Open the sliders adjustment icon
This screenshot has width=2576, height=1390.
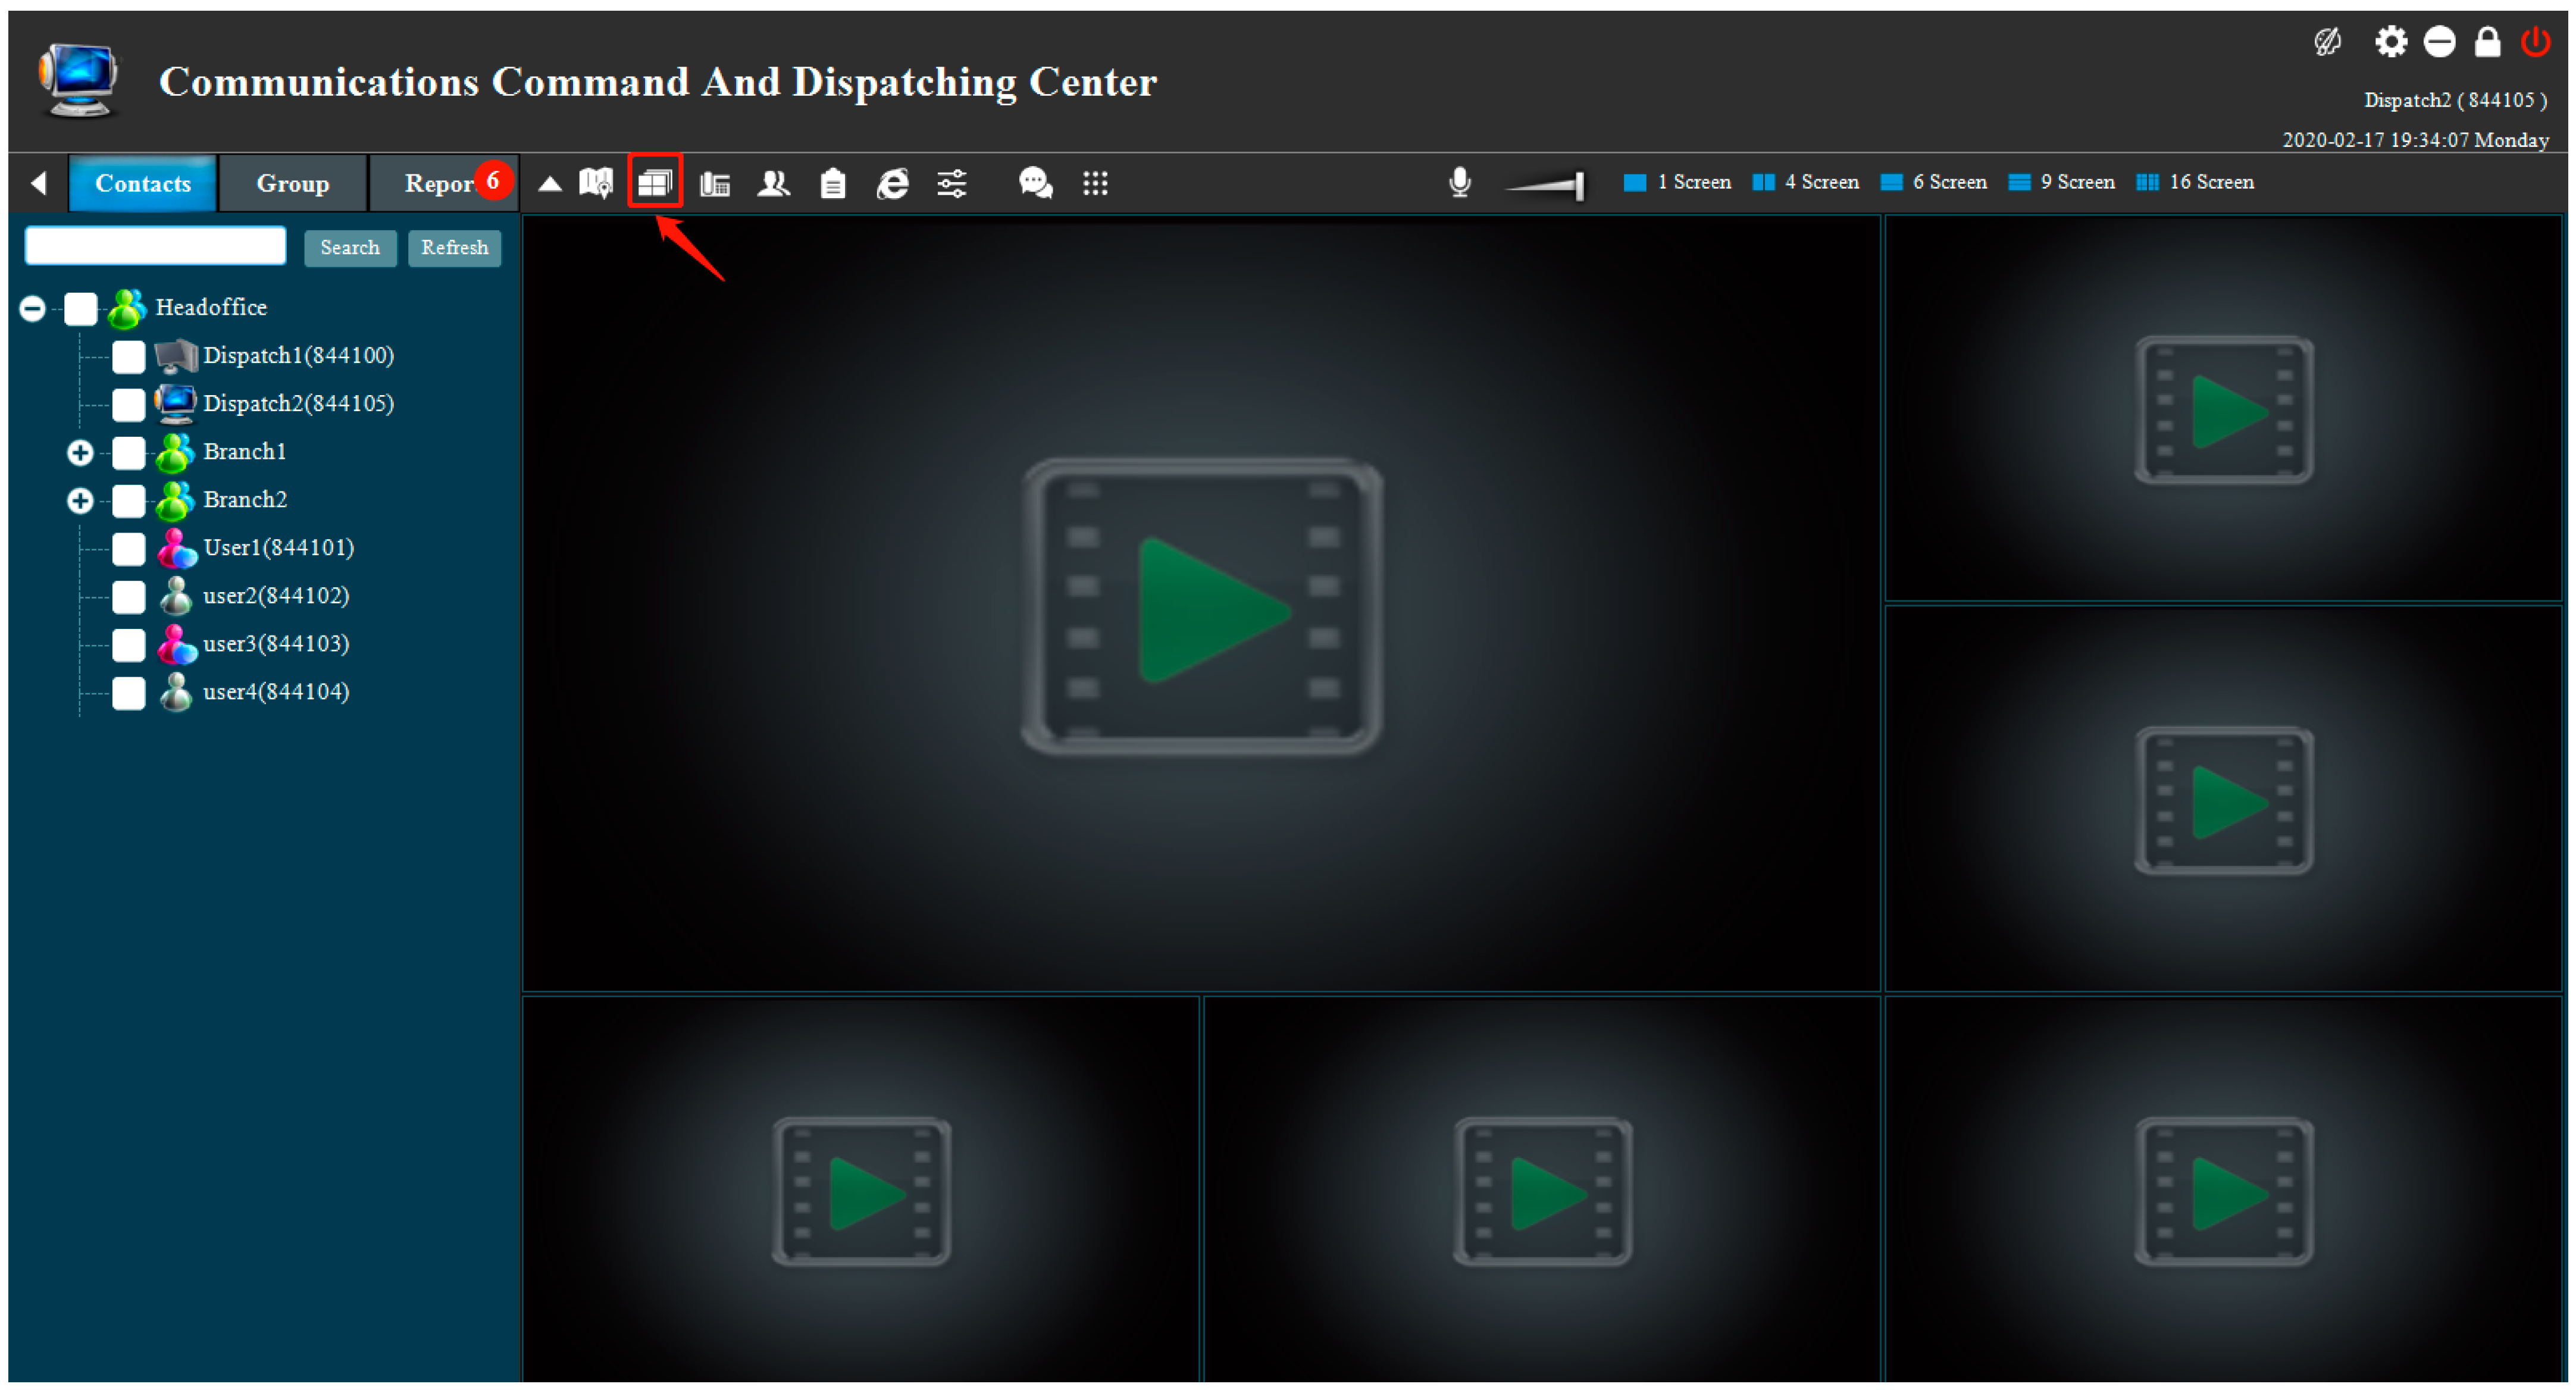[951, 184]
